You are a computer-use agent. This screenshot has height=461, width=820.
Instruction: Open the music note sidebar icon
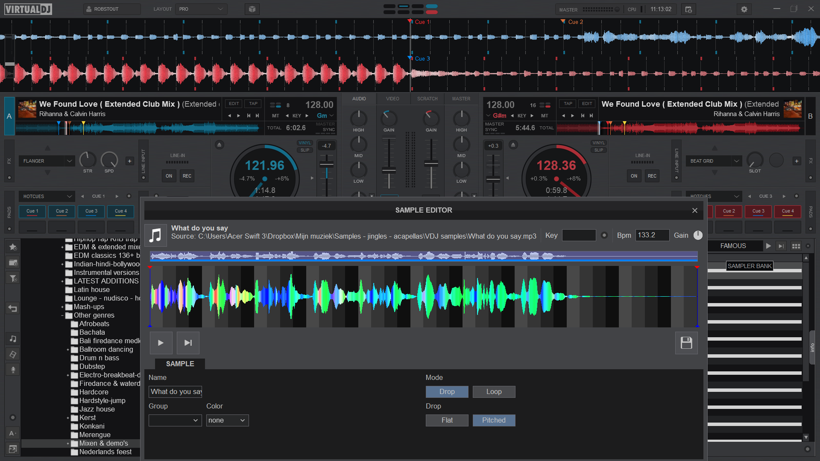[x=13, y=338]
